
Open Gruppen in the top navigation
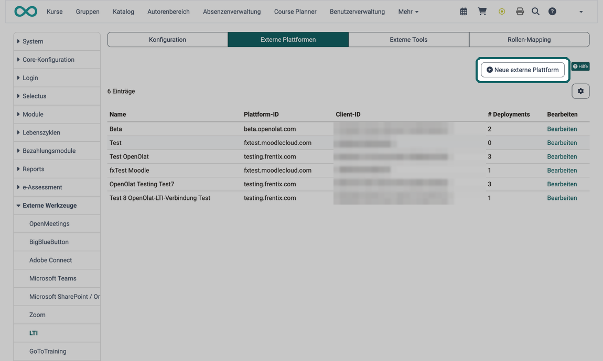[88, 12]
